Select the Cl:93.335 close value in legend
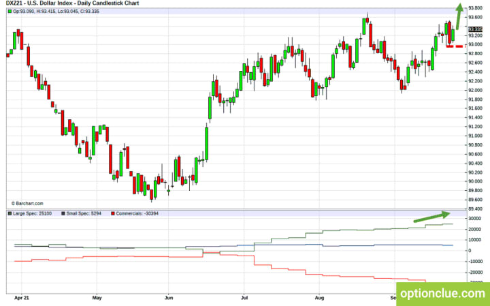Viewport: 490px width, 306px height. tap(89, 12)
